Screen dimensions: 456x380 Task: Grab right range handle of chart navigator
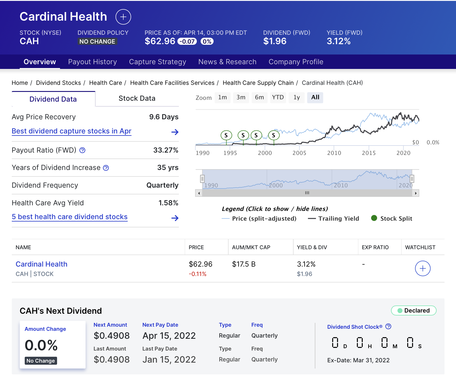[412, 179]
